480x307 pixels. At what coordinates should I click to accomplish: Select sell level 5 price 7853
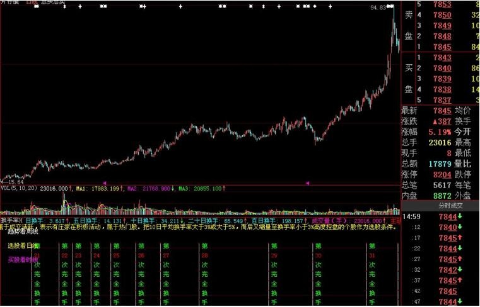[442, 4]
